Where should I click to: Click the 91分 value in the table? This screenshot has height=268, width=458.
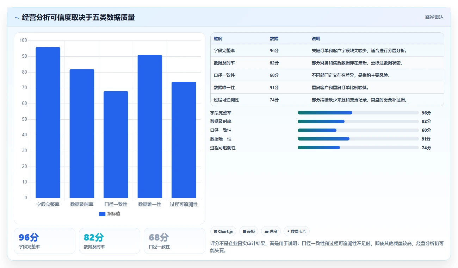[x=274, y=88]
